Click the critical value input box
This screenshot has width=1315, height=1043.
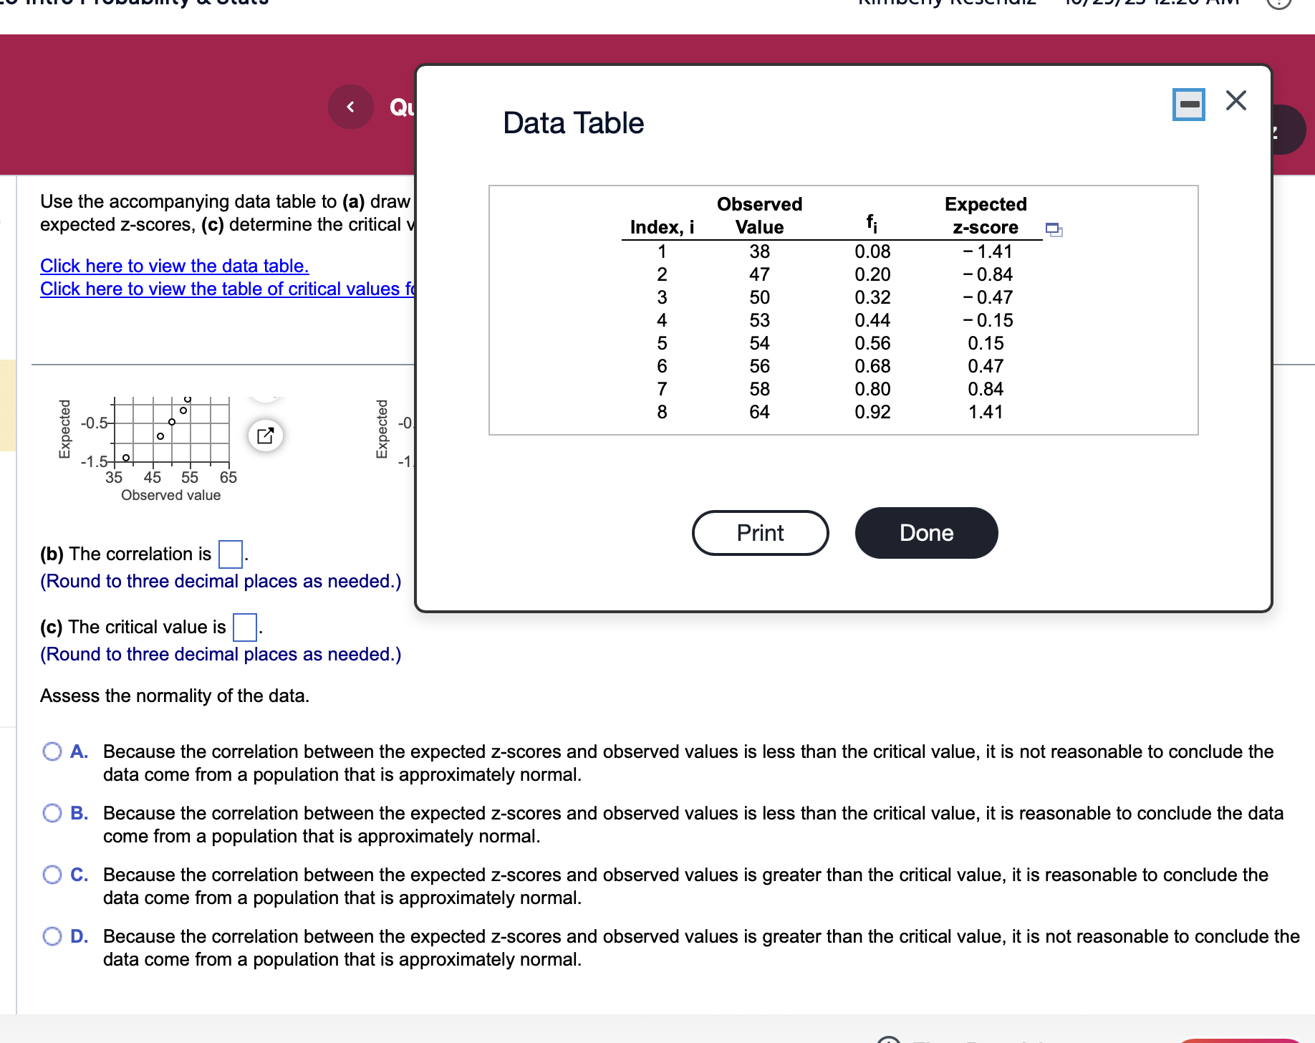pos(244,628)
